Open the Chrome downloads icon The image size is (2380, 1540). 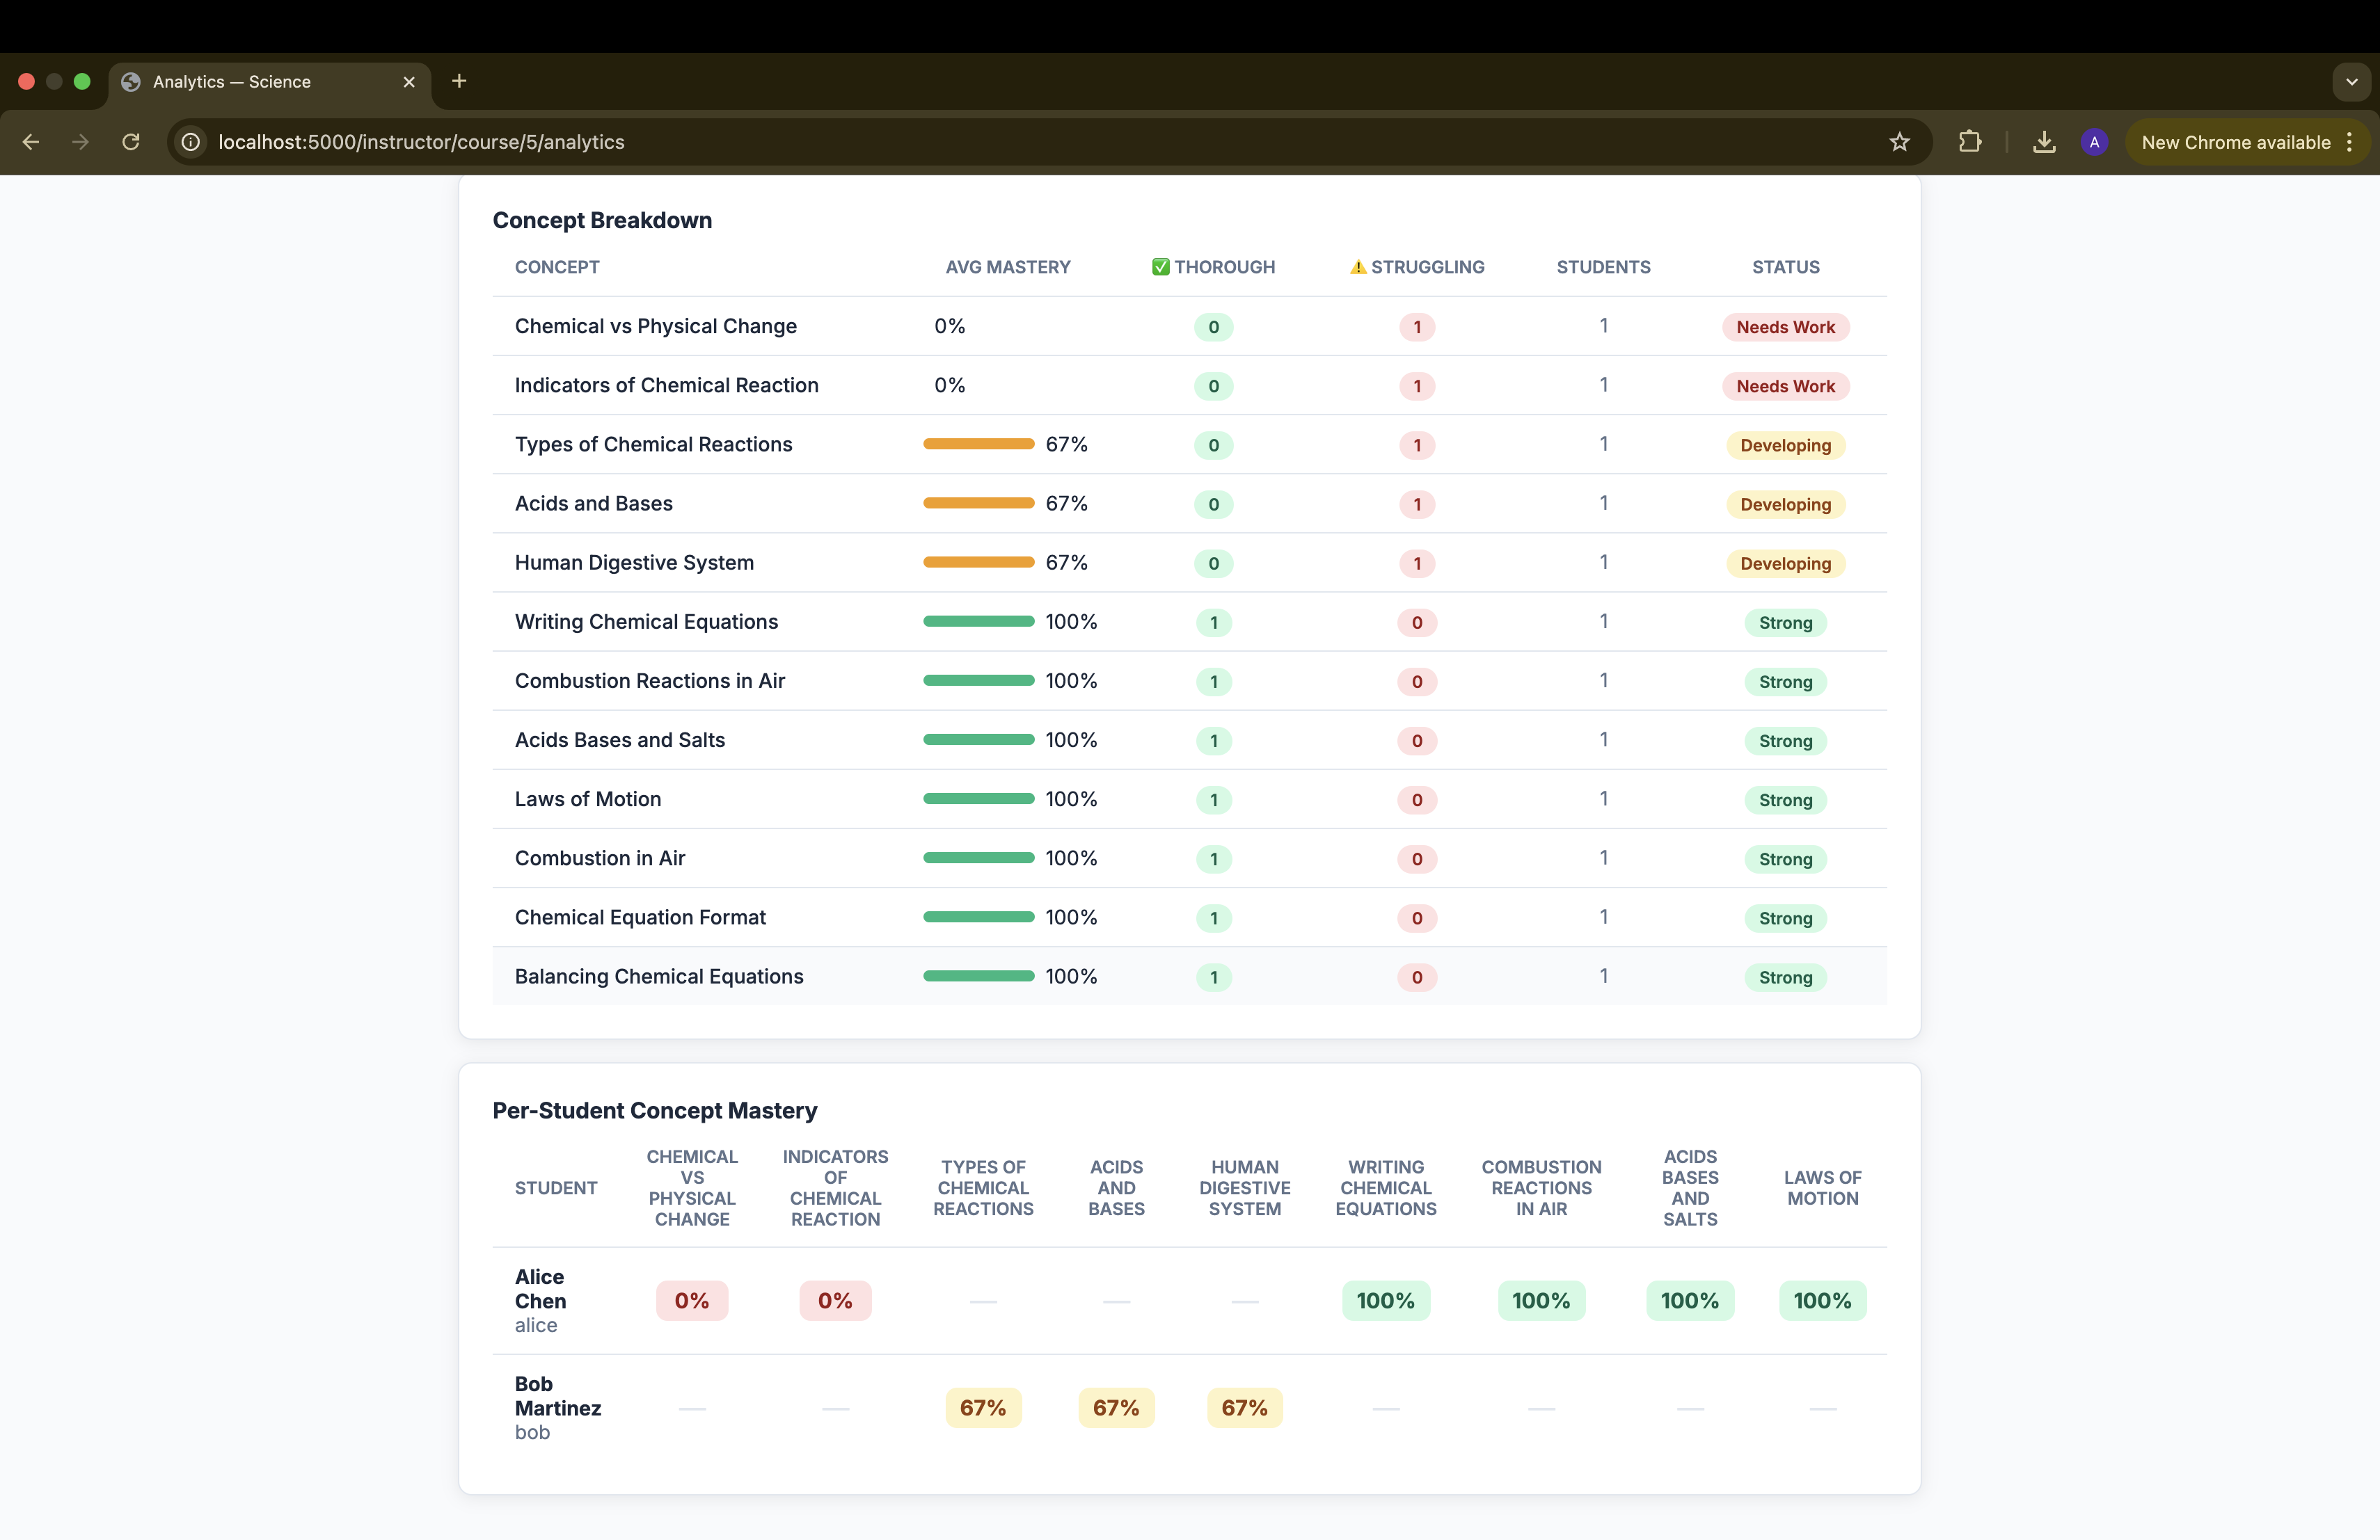(2044, 142)
